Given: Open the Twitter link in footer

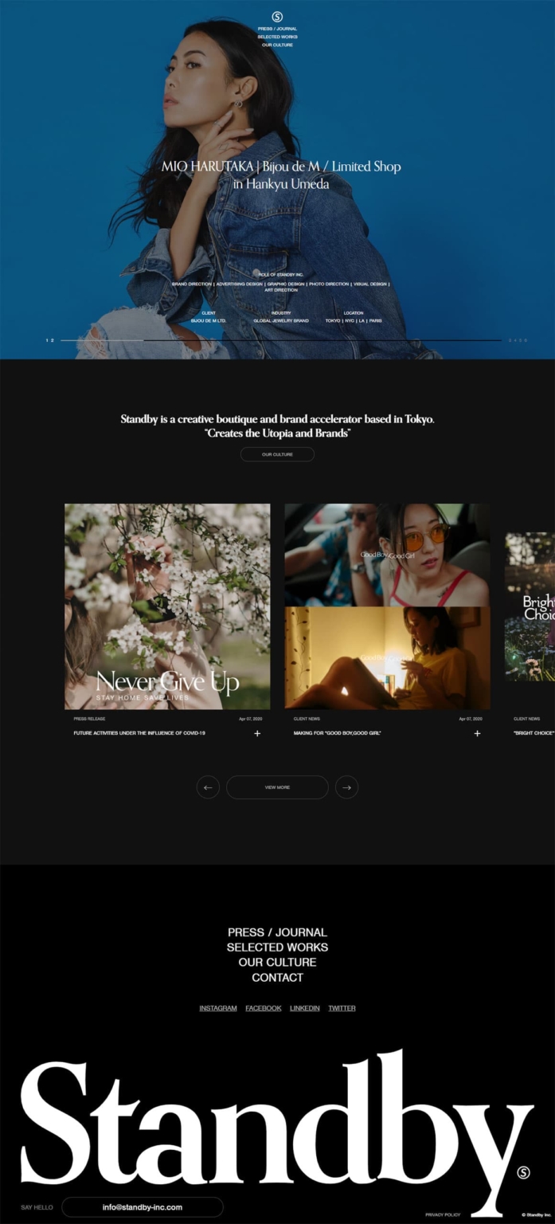Looking at the screenshot, I should [342, 1008].
